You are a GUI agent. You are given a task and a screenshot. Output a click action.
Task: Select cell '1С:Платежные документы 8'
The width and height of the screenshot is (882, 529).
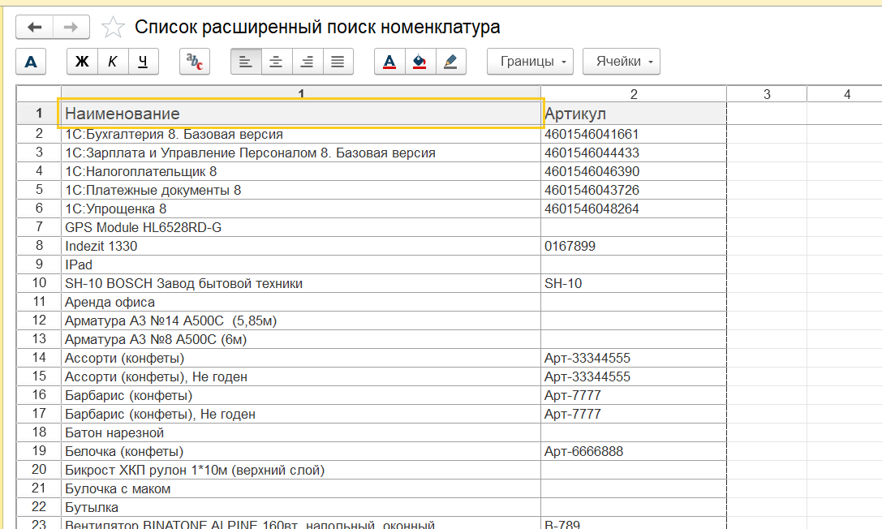(x=301, y=190)
